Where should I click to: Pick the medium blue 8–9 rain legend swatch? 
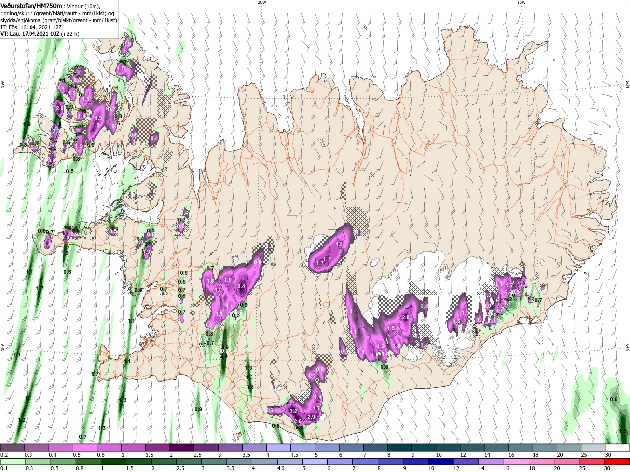(x=390, y=462)
